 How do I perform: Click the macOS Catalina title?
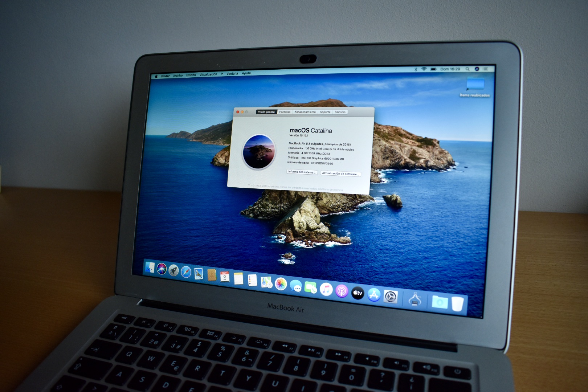click(x=311, y=130)
